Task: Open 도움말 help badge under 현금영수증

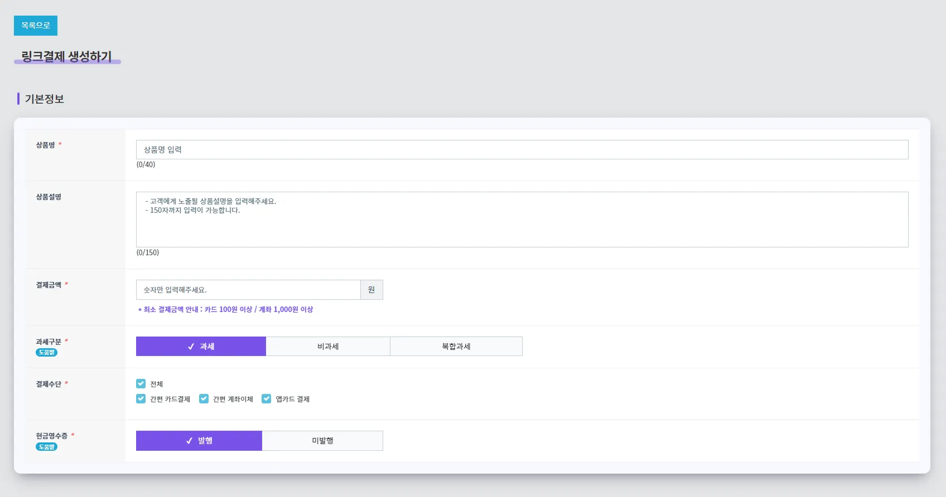Action: (46, 447)
